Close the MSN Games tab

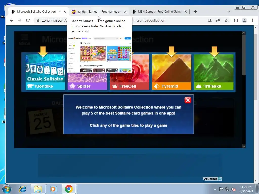coord(186,12)
